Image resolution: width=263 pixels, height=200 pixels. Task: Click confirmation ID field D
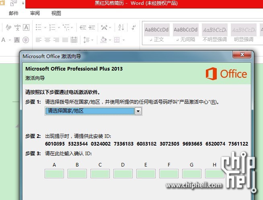click(123, 174)
